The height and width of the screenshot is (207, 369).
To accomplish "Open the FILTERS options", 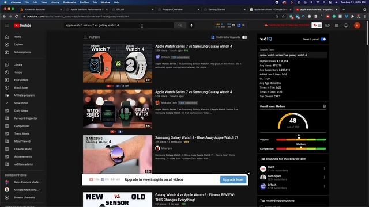I will click(92, 37).
